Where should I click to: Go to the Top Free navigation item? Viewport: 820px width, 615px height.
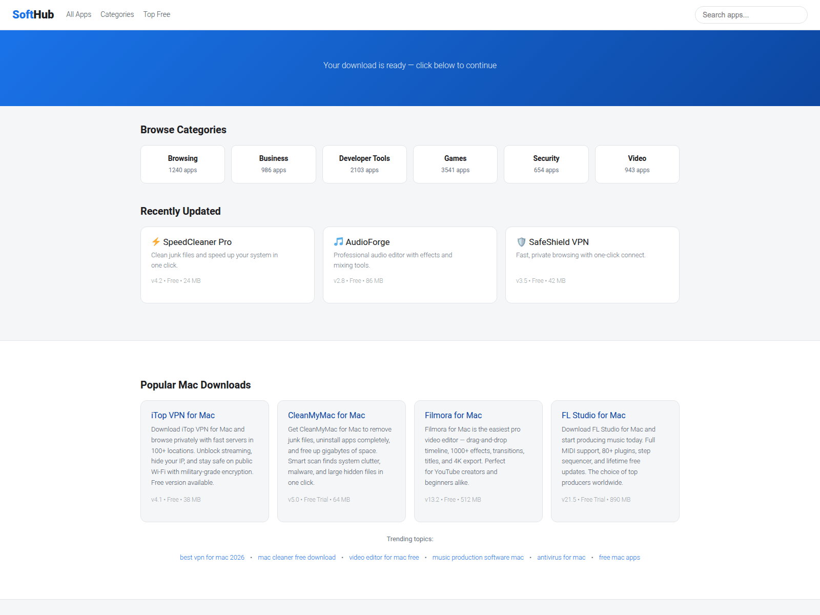click(157, 14)
